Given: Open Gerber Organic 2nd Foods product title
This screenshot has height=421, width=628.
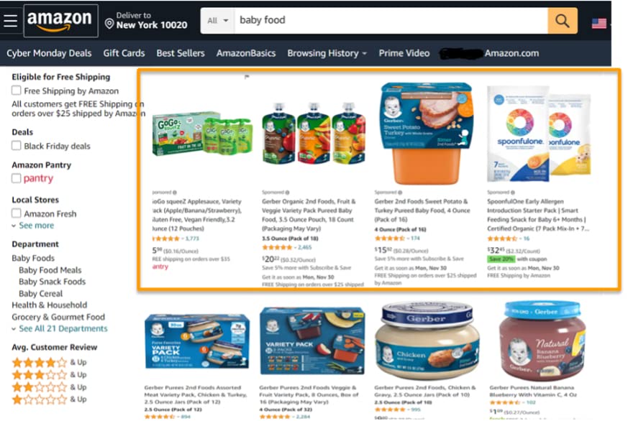Looking at the screenshot, I should [309, 215].
